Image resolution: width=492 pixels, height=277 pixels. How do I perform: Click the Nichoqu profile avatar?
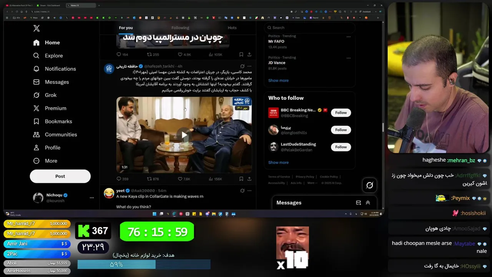point(38,198)
